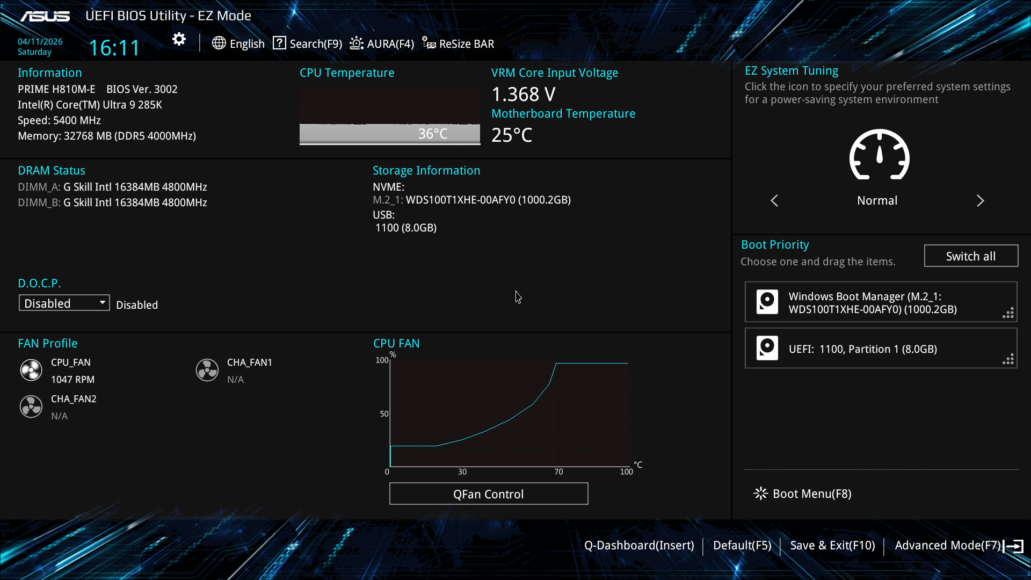Click the CHA_FAN1 fan icon
This screenshot has width=1031, height=580.
click(207, 370)
